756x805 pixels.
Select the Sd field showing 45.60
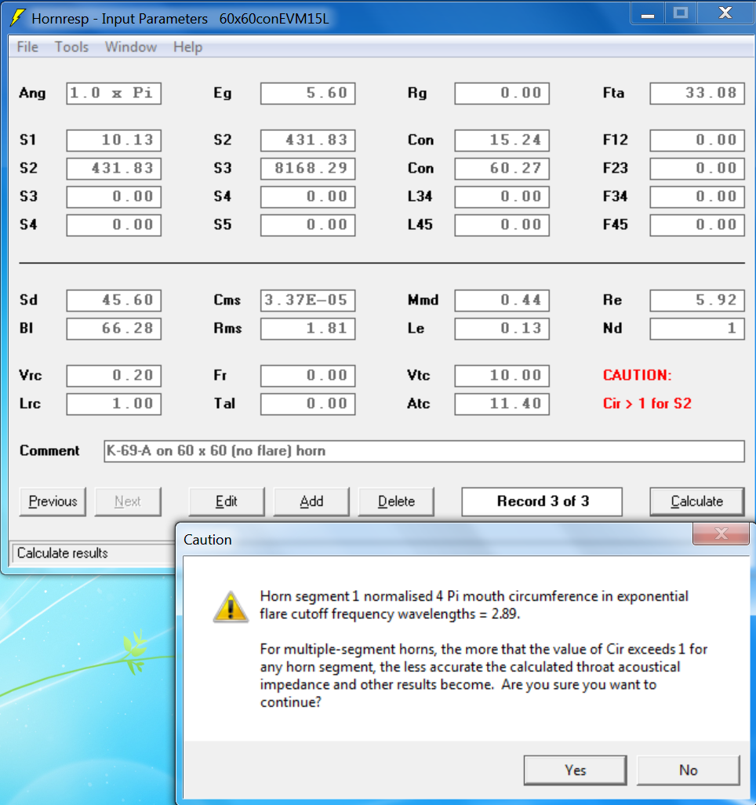tap(114, 301)
